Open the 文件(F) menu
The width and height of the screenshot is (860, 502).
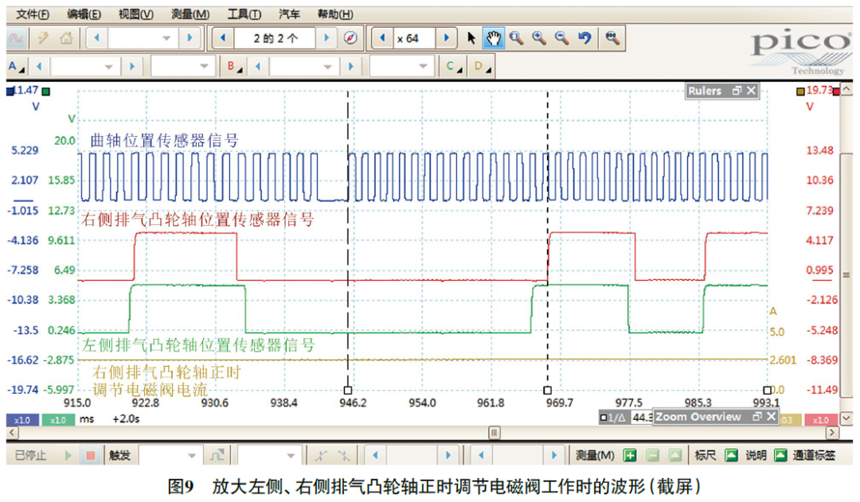[x=33, y=14]
